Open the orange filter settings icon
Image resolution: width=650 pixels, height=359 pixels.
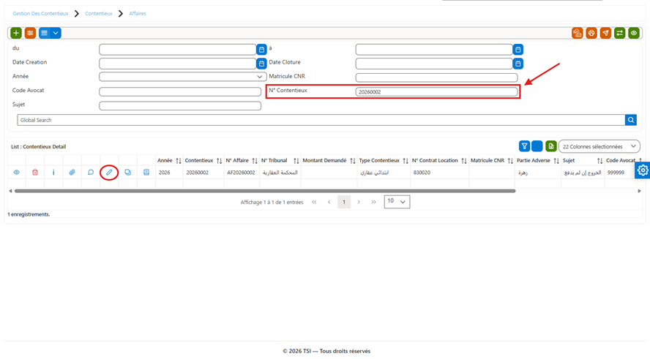pos(30,33)
